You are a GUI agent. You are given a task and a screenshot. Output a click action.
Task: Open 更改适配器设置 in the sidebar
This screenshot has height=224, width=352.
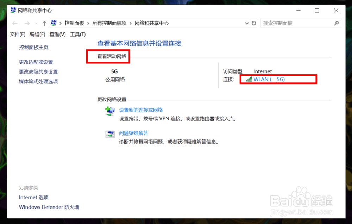click(x=36, y=62)
